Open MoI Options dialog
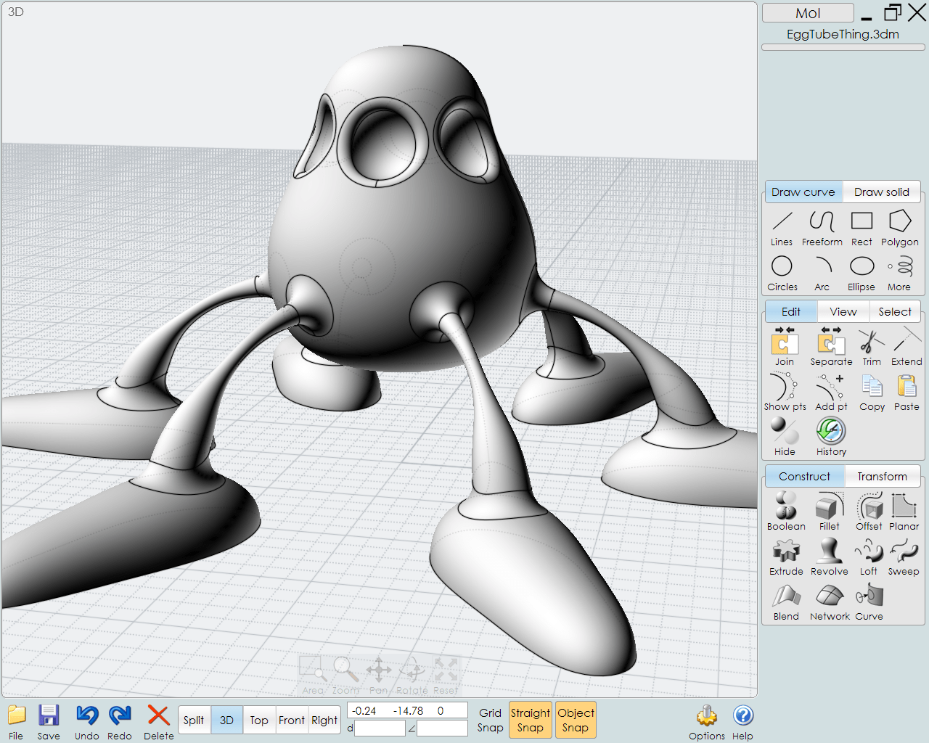The height and width of the screenshot is (743, 929). click(706, 720)
